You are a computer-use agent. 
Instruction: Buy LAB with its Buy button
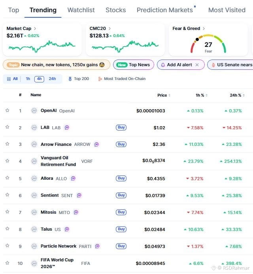tap(121, 127)
